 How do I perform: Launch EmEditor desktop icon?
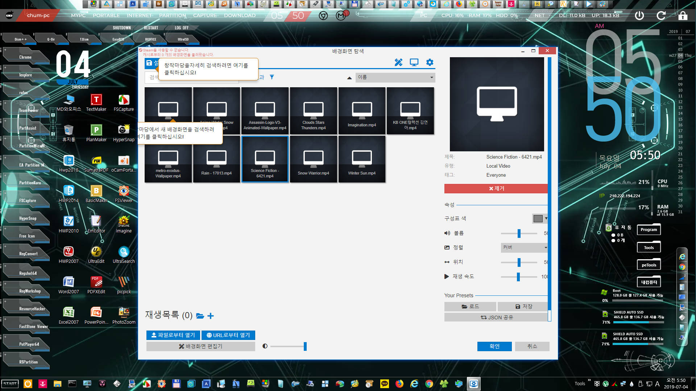pos(96,224)
